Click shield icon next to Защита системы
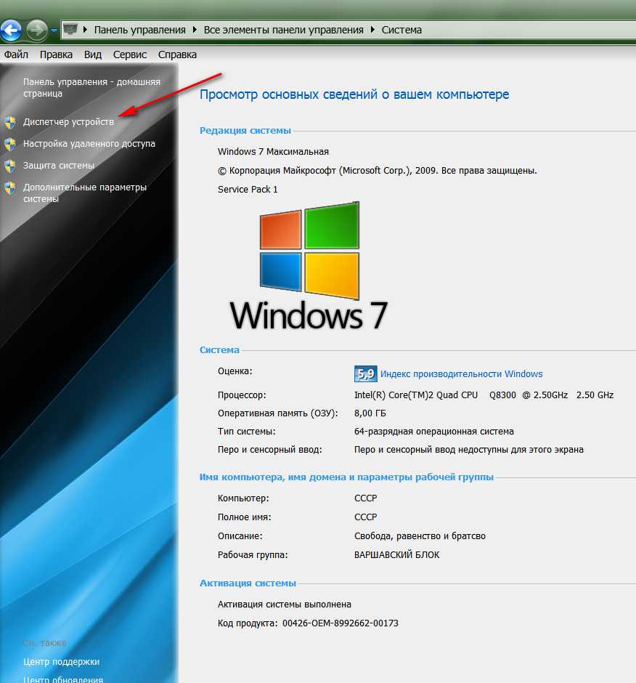This screenshot has width=636, height=683. coord(10,166)
